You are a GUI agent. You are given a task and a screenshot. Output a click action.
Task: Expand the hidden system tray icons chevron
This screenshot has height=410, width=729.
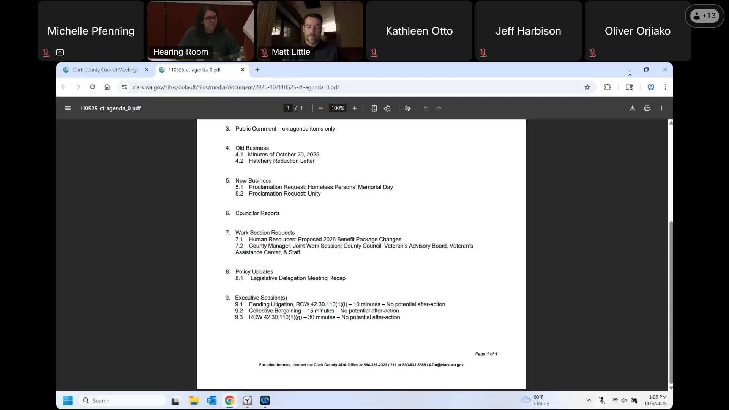coord(589,400)
